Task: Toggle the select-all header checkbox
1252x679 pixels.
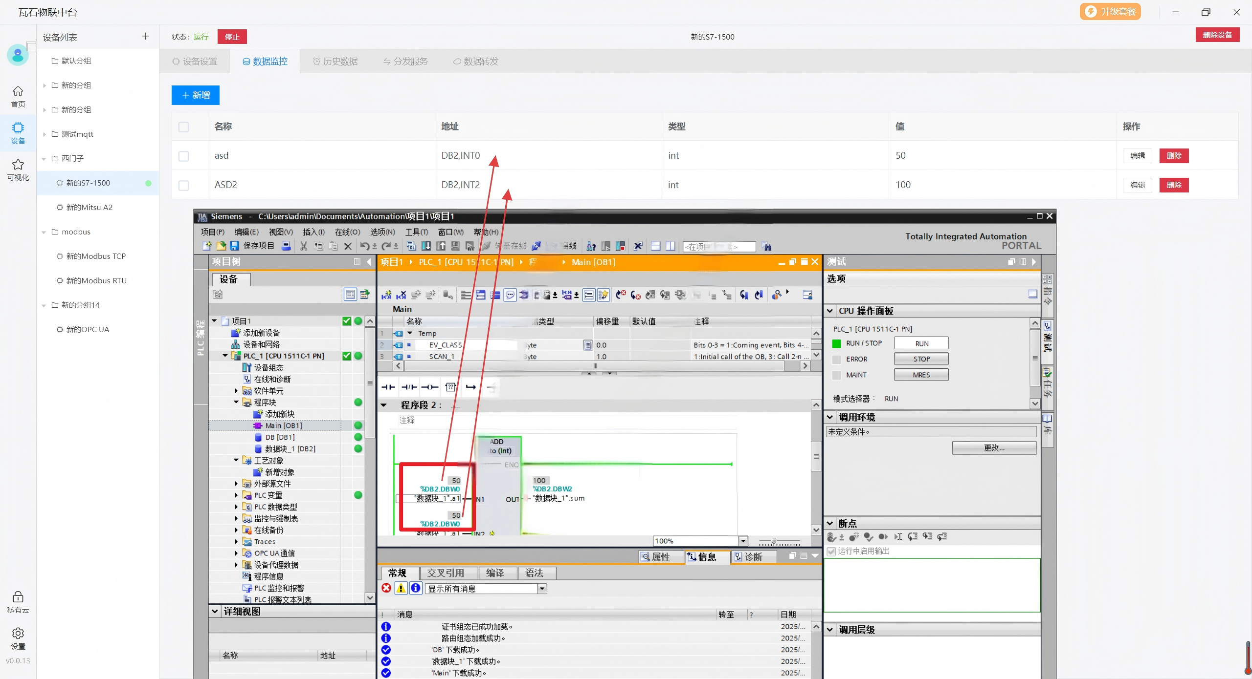Action: pos(183,127)
